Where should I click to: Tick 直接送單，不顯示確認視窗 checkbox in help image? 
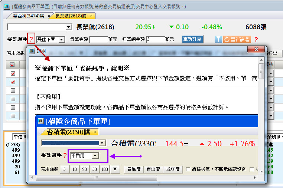(188, 169)
